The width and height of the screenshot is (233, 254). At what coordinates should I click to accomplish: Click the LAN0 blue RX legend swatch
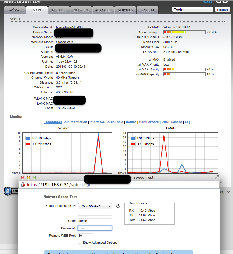(x=133, y=138)
